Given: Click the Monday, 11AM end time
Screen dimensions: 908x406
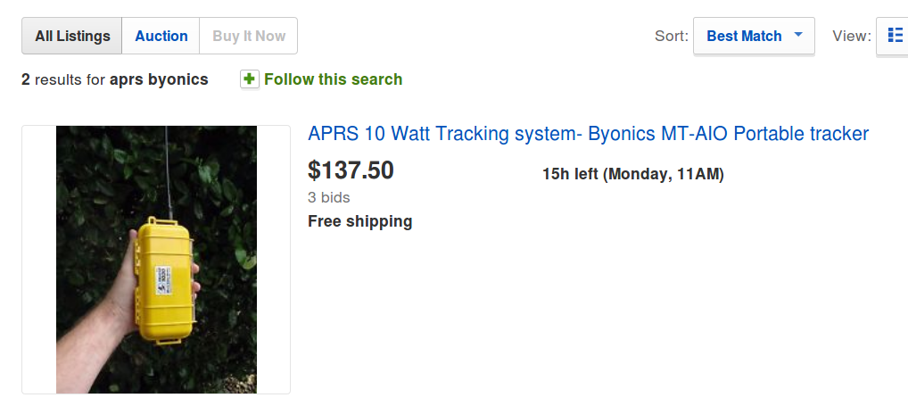Looking at the screenshot, I should [664, 174].
